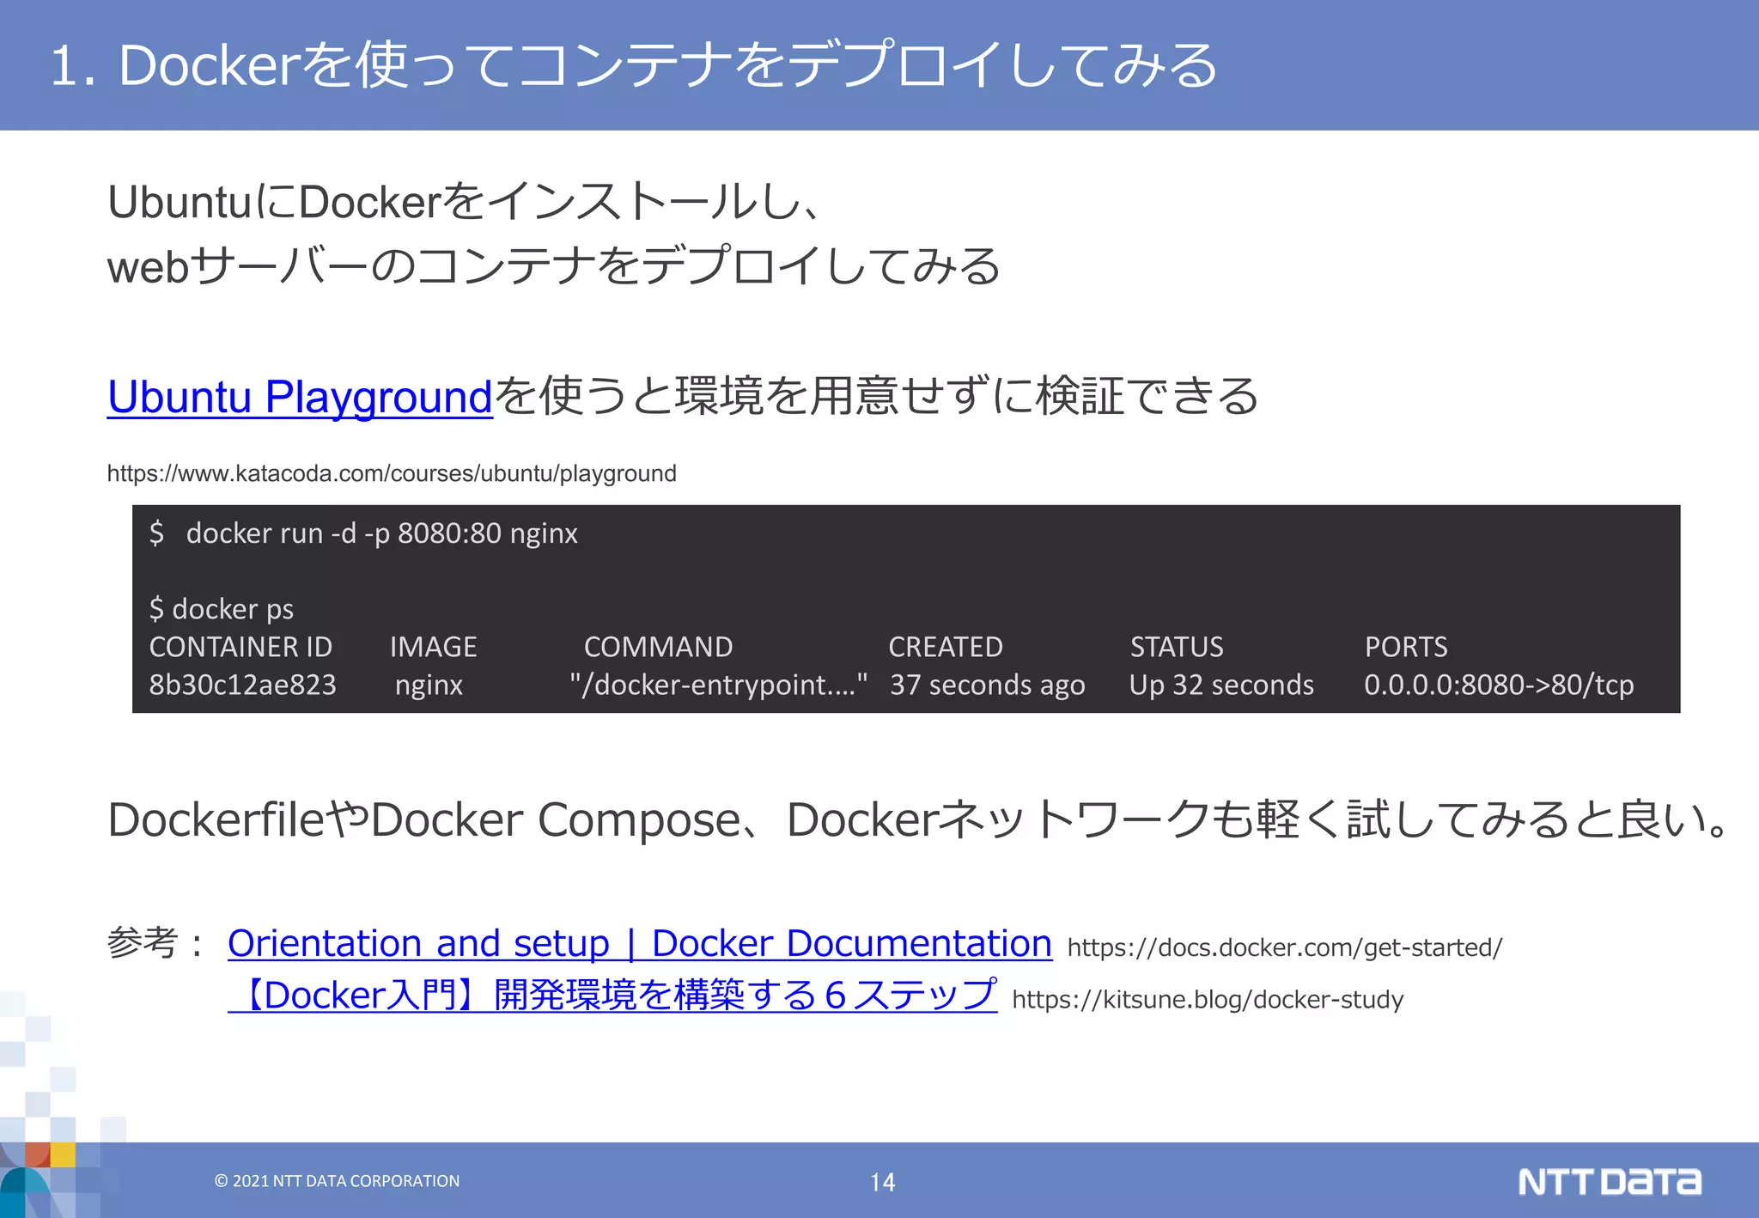This screenshot has width=1759, height=1218.
Task: Click the kitsune.blog/docker-study URL text
Action: [1208, 1000]
